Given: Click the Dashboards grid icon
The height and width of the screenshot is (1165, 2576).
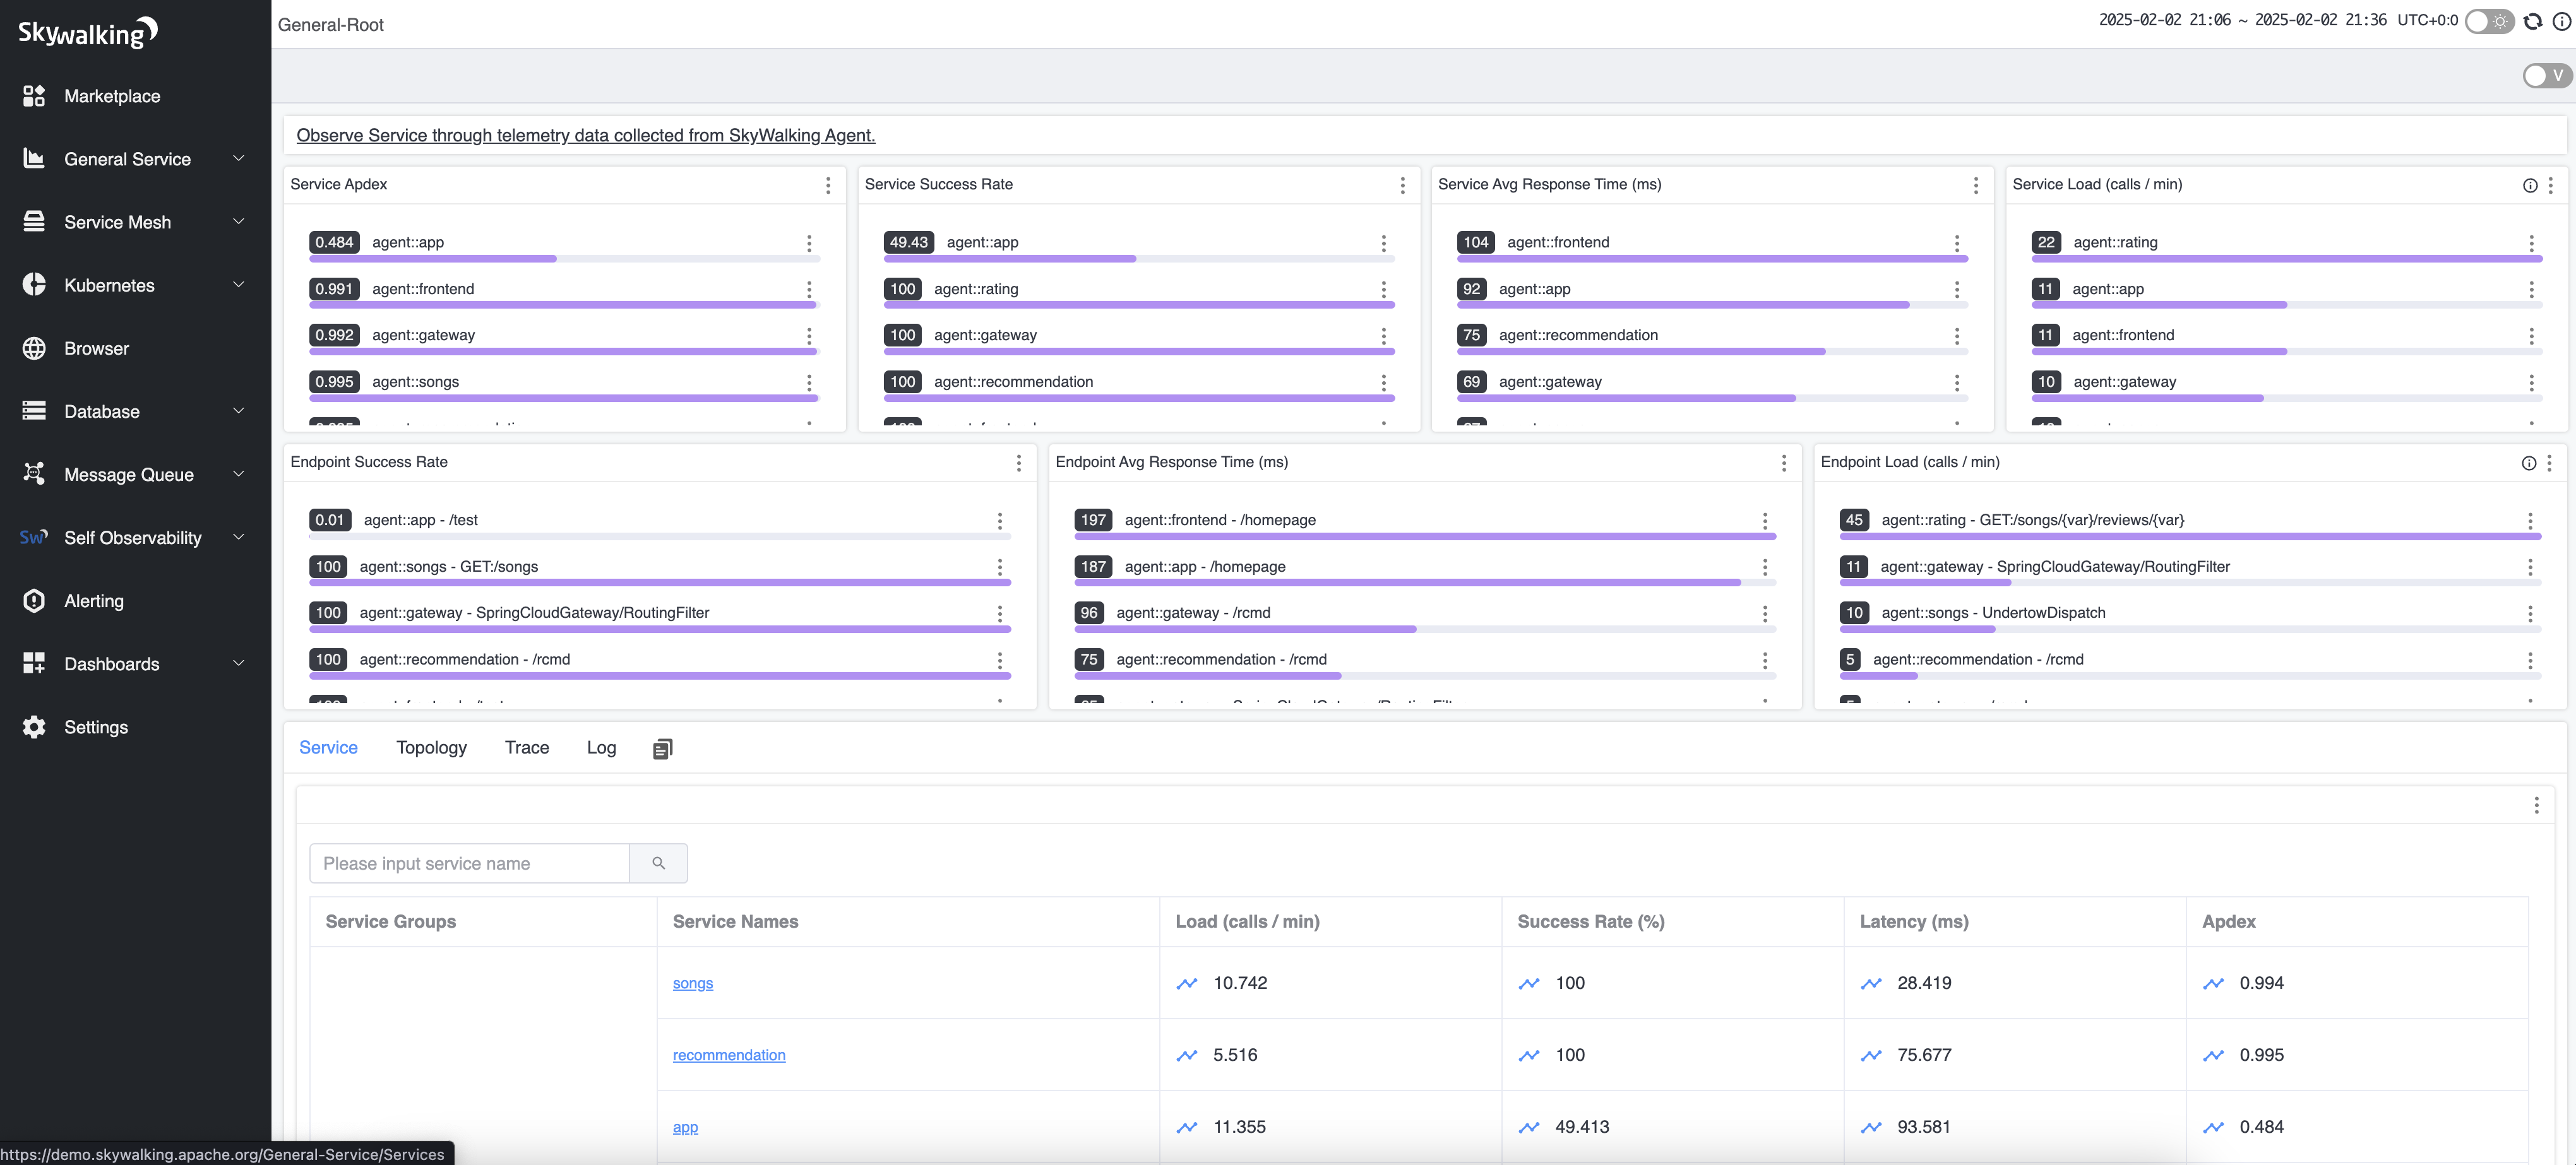Looking at the screenshot, I should [x=34, y=663].
